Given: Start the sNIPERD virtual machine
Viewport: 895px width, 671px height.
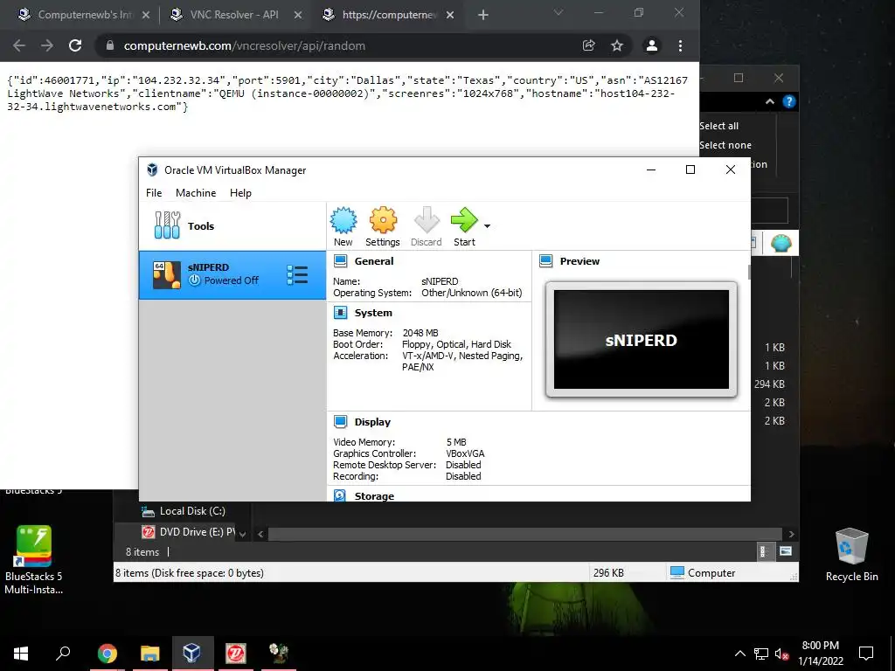Looking at the screenshot, I should [464, 226].
